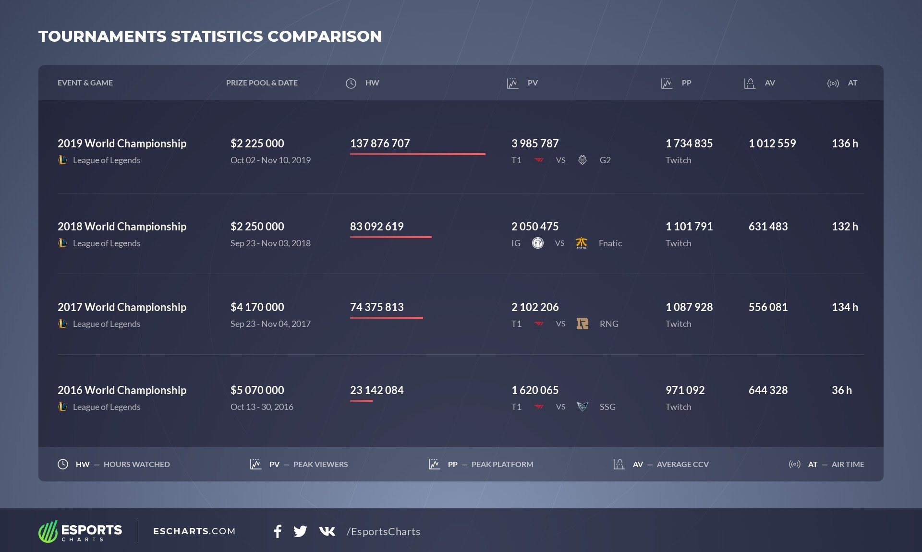This screenshot has width=922, height=552.
Task: Open the /EsportsCharts social handle
Action: (383, 531)
